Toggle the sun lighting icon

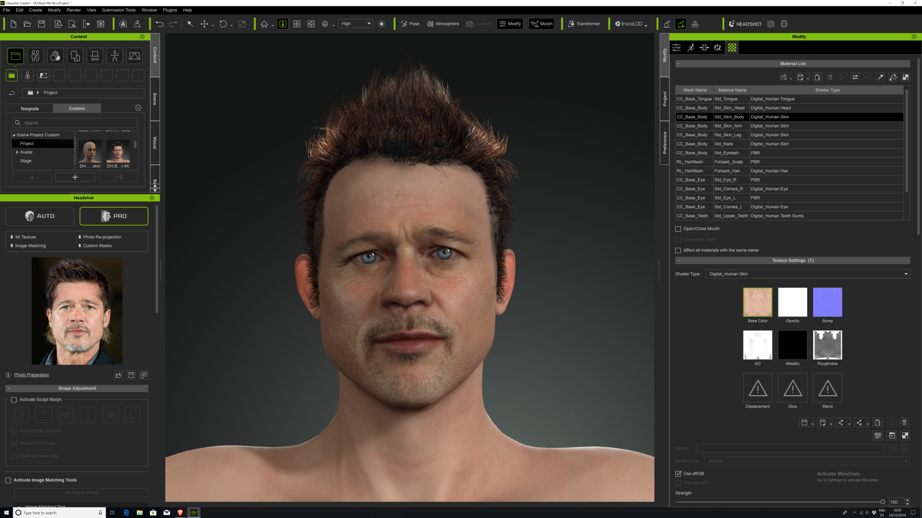pyautogui.click(x=381, y=24)
